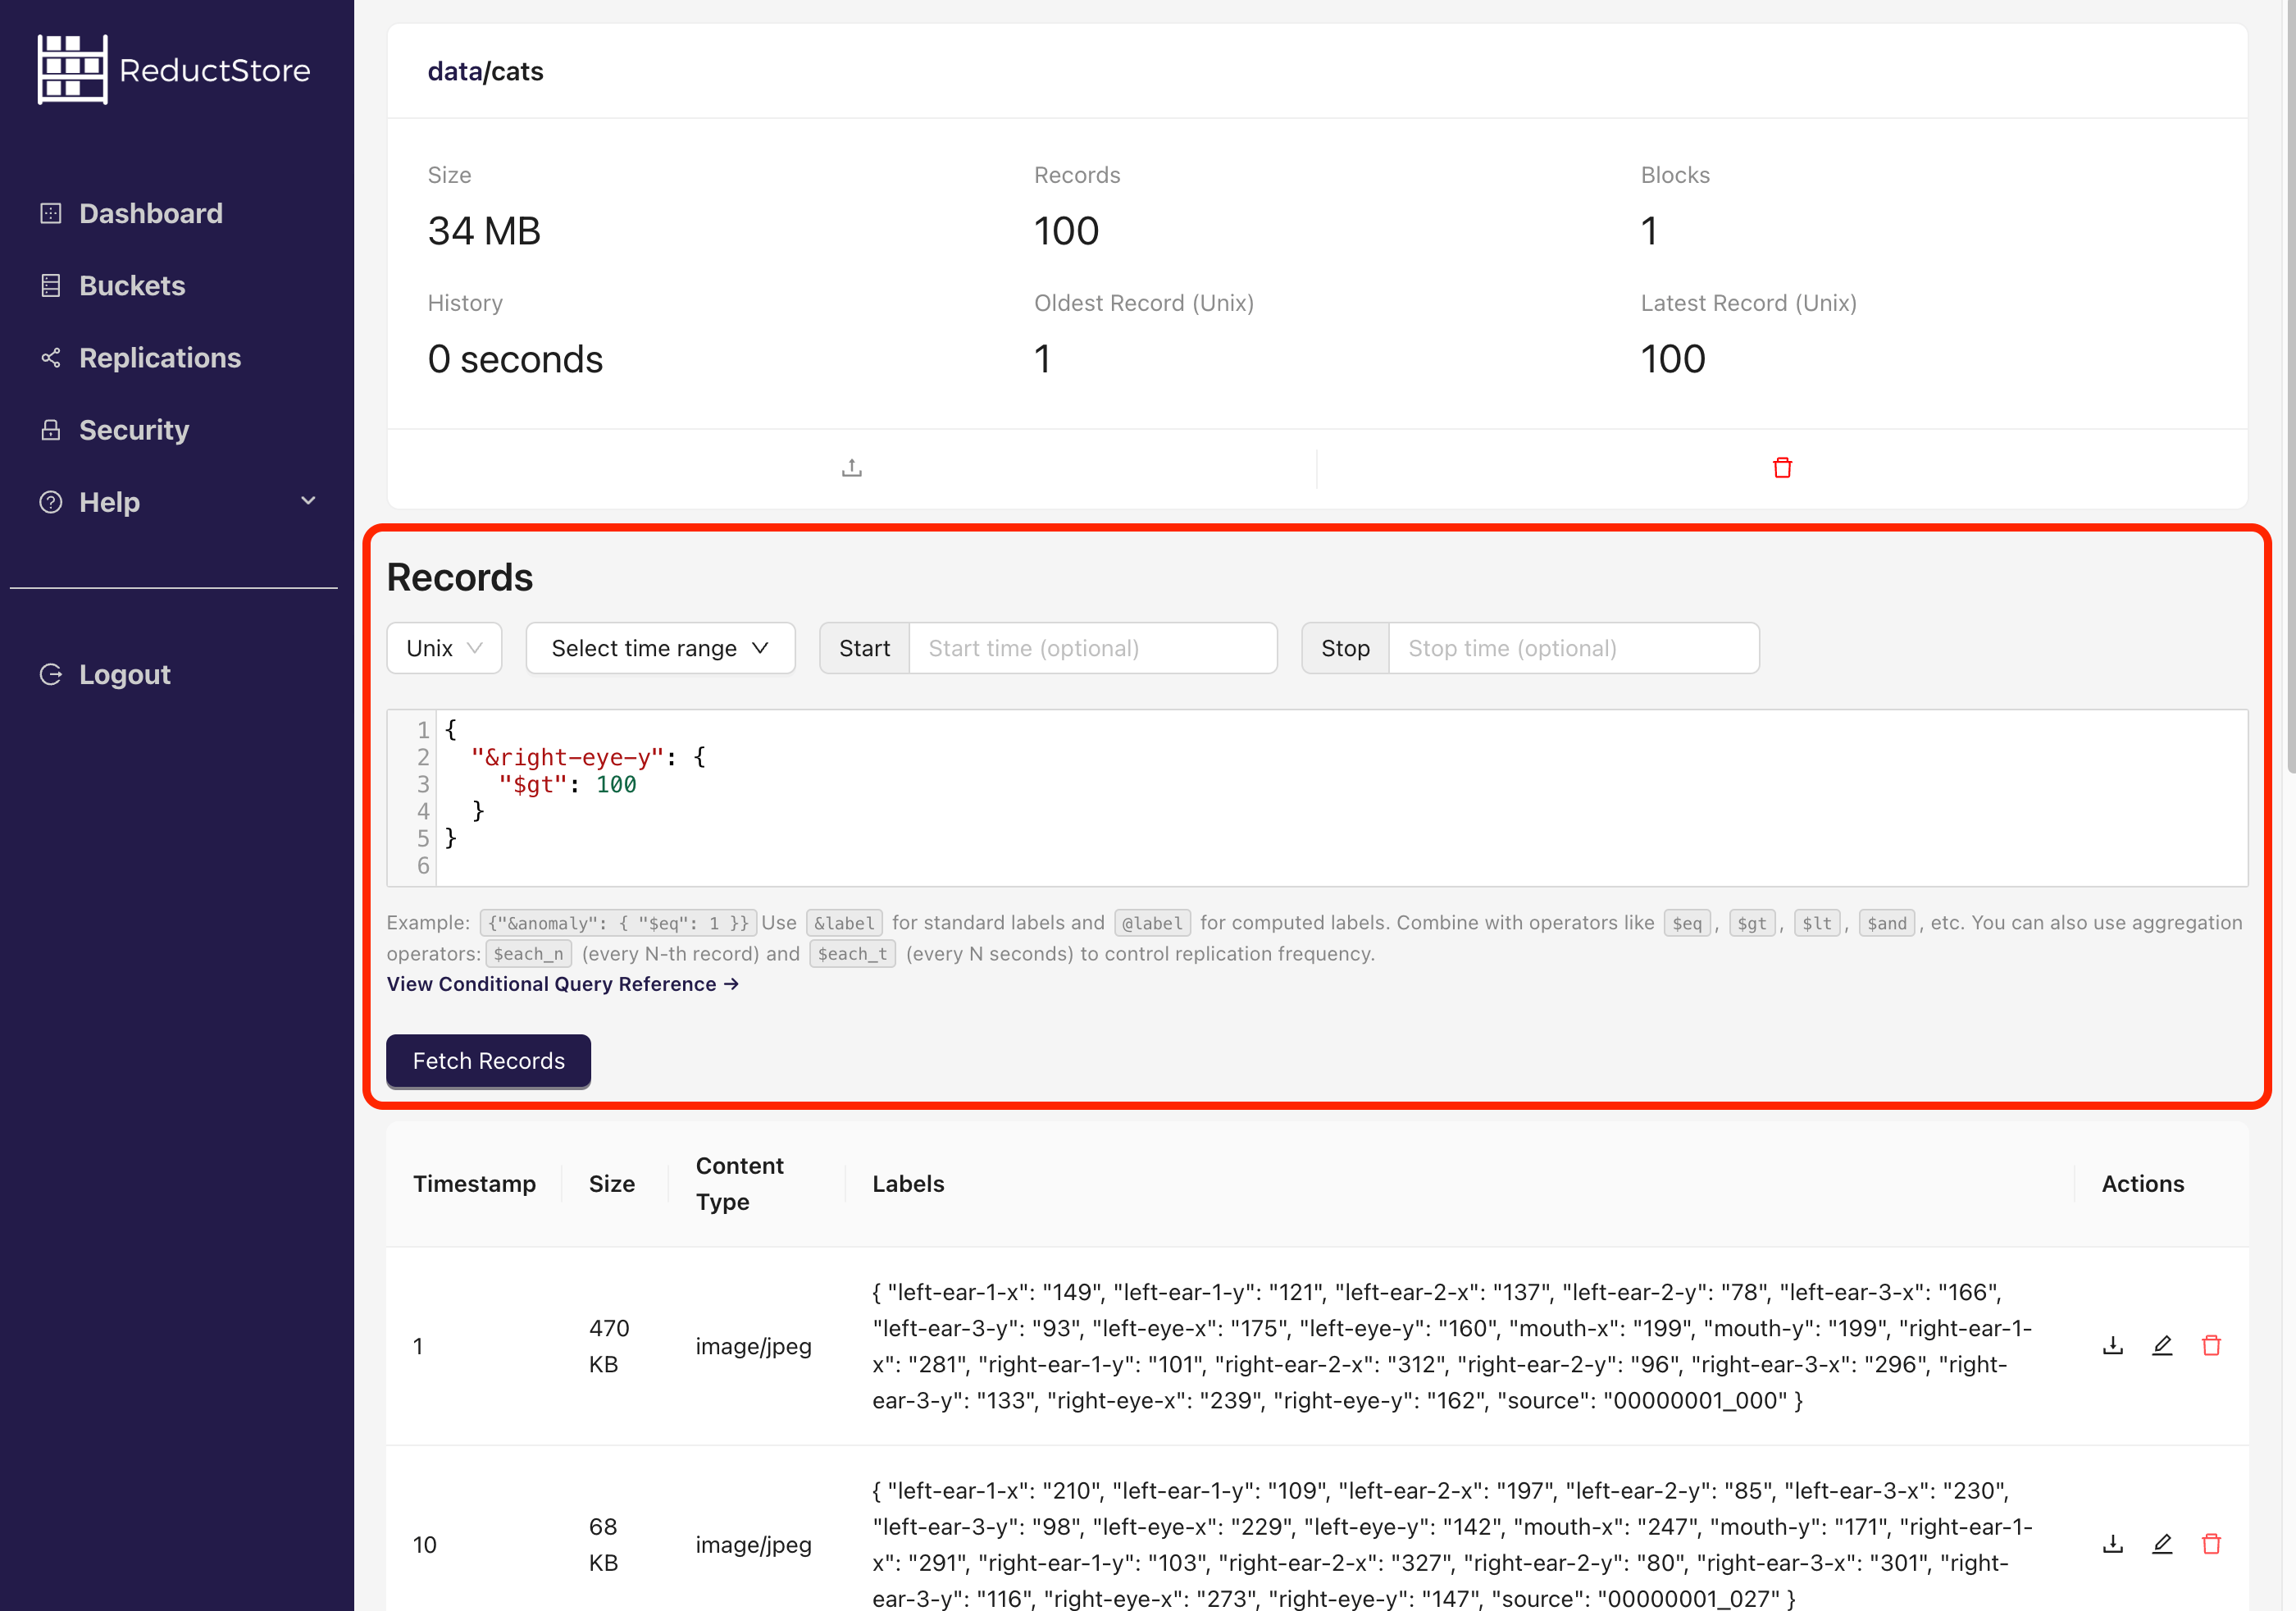Open View Conditional Query Reference link
The image size is (2296, 1611).
coord(562,983)
